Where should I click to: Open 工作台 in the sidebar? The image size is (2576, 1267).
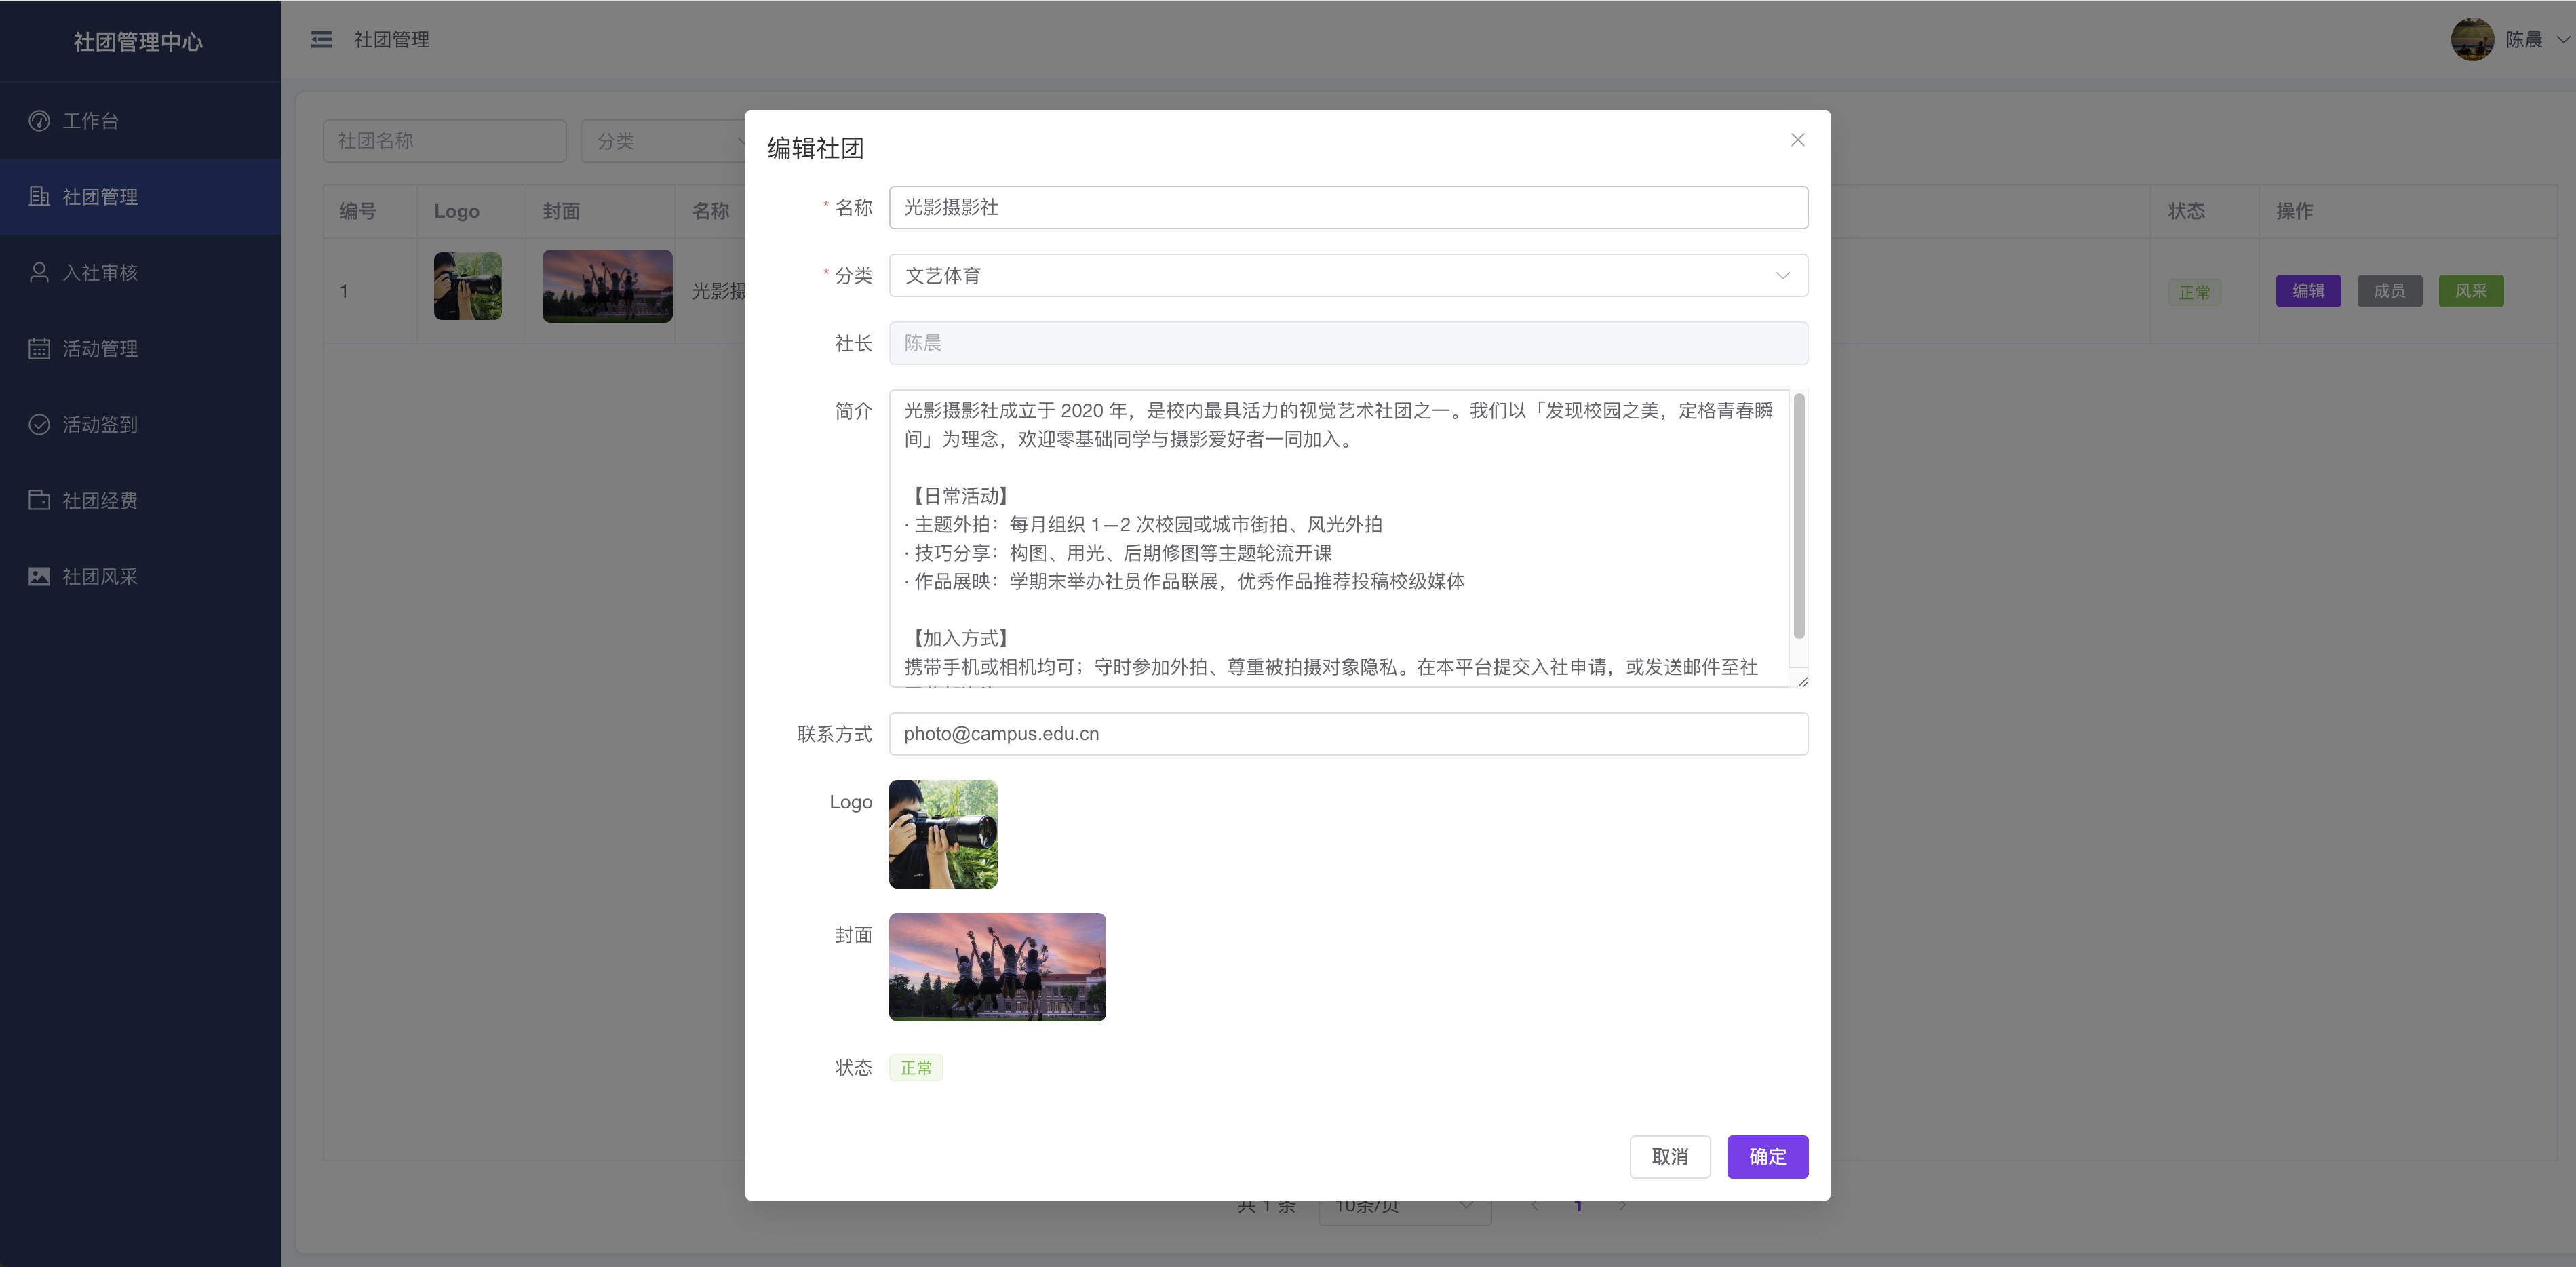(140, 121)
